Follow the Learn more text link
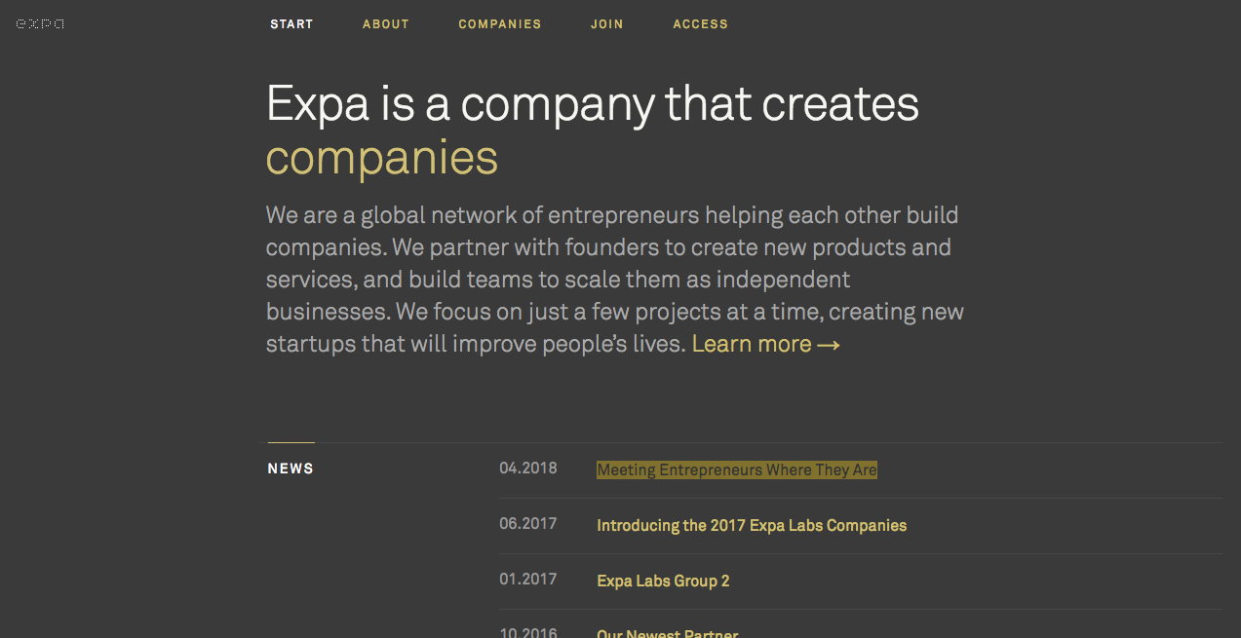 [x=752, y=345]
